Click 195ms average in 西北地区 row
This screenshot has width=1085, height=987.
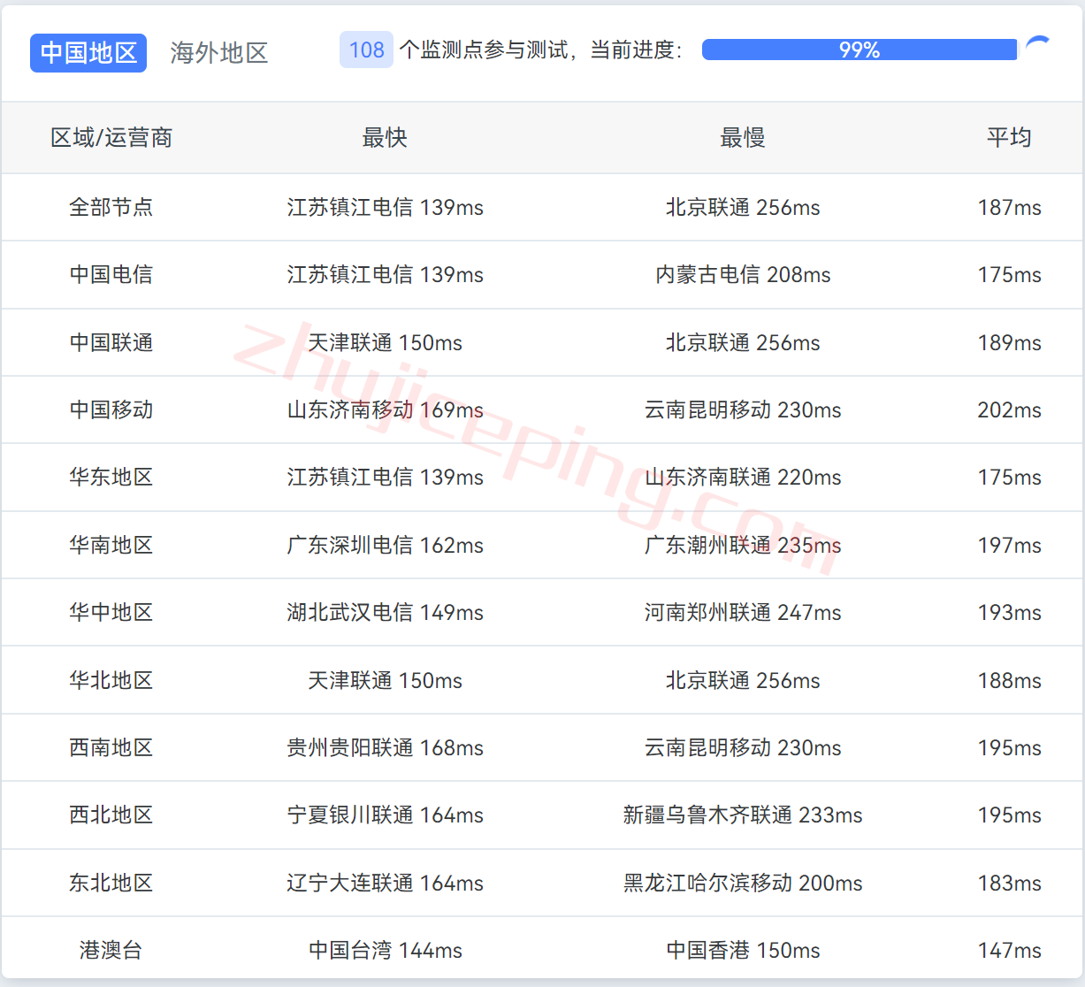point(1009,815)
